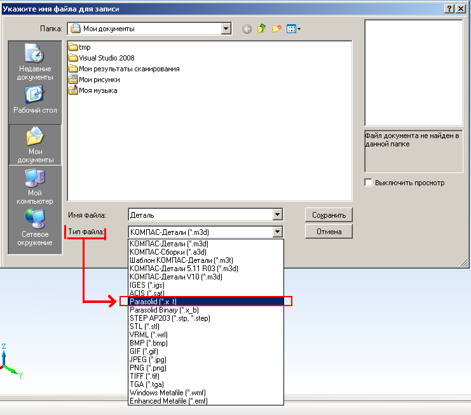Open the Views menu icon
This screenshot has width=471, height=415.
[x=291, y=29]
